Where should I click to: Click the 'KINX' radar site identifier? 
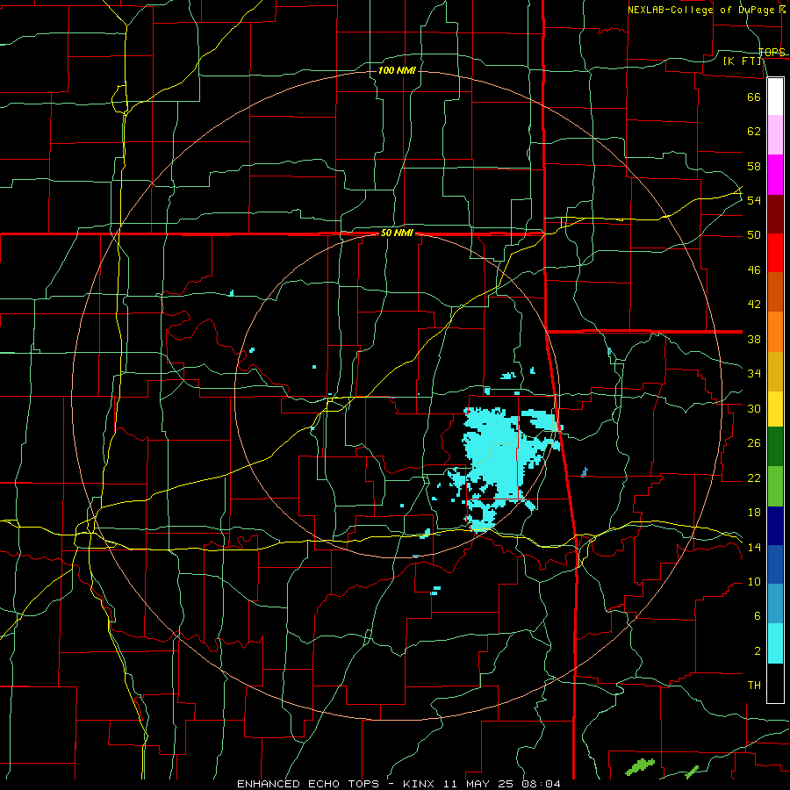(x=418, y=784)
